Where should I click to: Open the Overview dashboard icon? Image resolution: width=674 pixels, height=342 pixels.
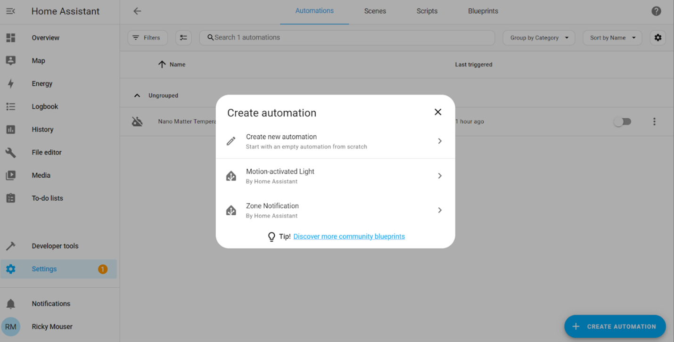click(10, 38)
